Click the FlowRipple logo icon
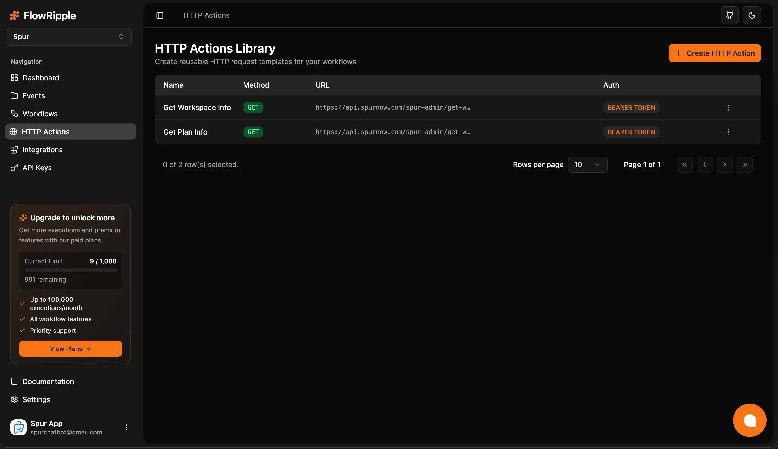This screenshot has width=778, height=449. click(15, 15)
